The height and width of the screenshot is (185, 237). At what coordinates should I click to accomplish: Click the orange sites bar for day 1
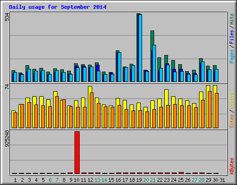point(15,120)
